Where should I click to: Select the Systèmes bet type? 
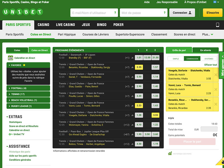209,59
